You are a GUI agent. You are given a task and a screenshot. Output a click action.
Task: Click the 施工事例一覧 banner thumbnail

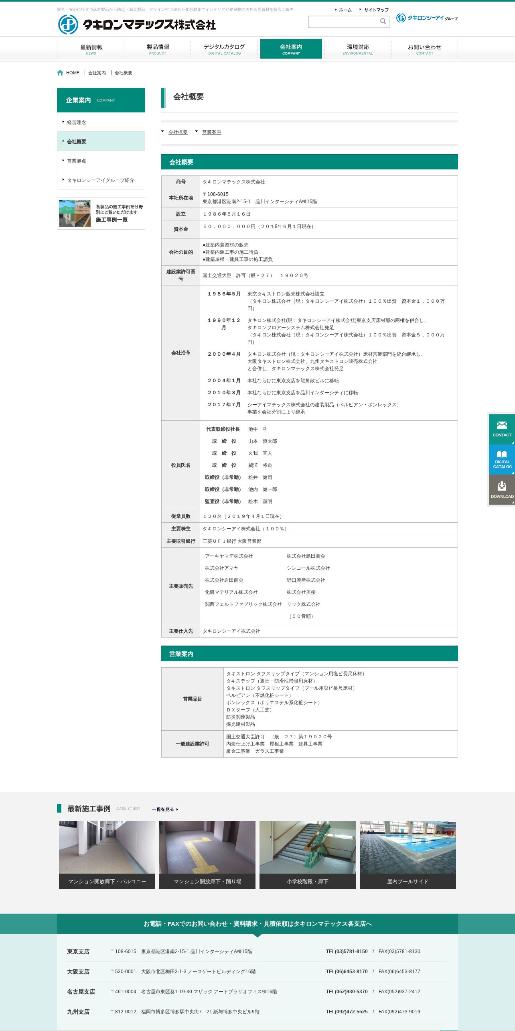tap(101, 214)
